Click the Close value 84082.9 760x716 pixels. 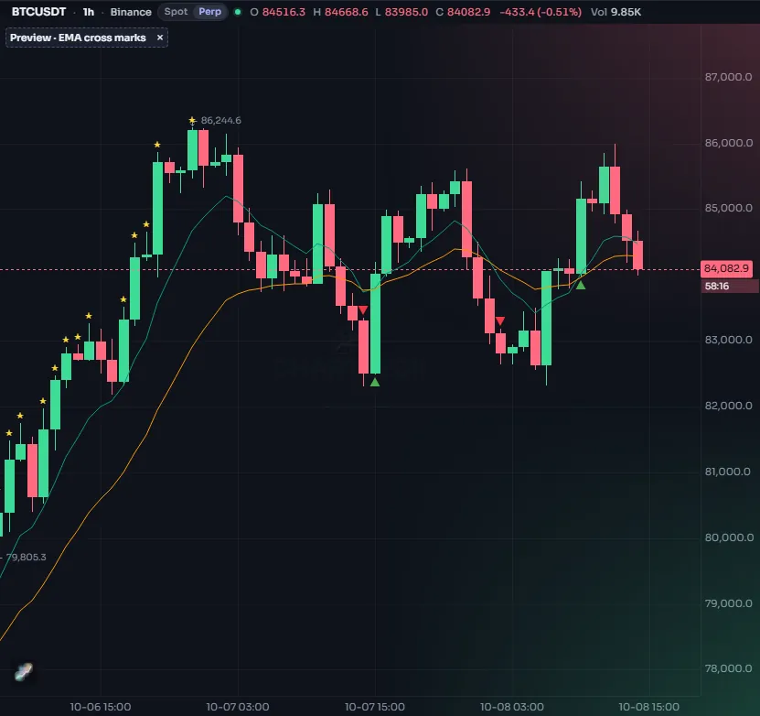pyautogui.click(x=468, y=12)
